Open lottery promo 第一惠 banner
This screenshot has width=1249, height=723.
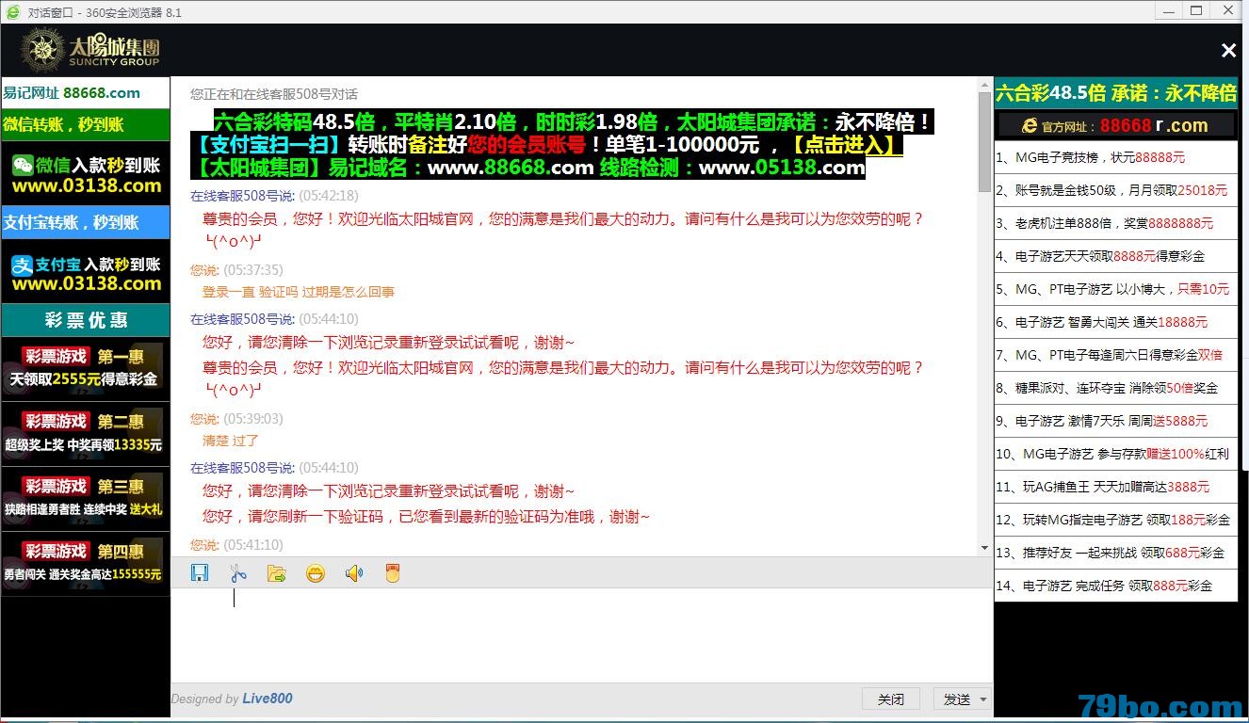[85, 368]
